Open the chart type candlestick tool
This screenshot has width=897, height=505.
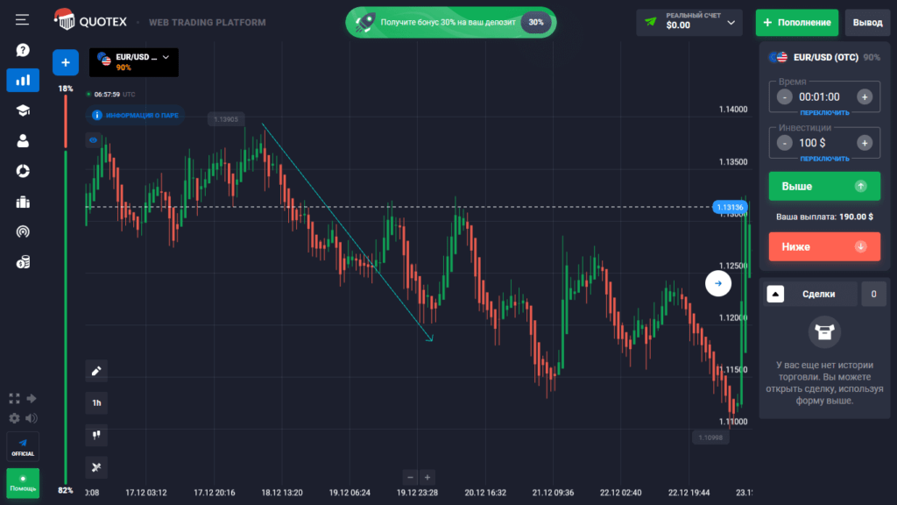pos(96,434)
